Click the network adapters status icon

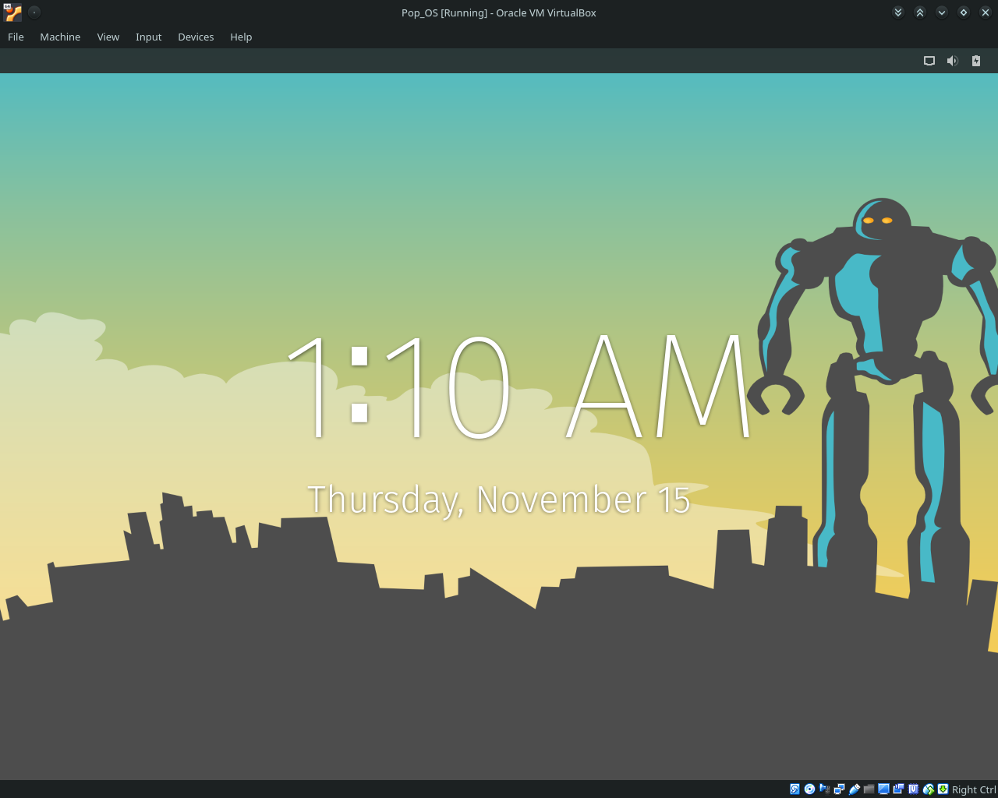tap(839, 789)
